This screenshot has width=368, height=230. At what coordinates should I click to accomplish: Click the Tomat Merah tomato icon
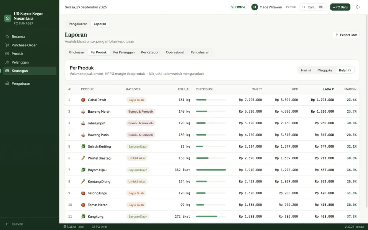[x=83, y=205]
